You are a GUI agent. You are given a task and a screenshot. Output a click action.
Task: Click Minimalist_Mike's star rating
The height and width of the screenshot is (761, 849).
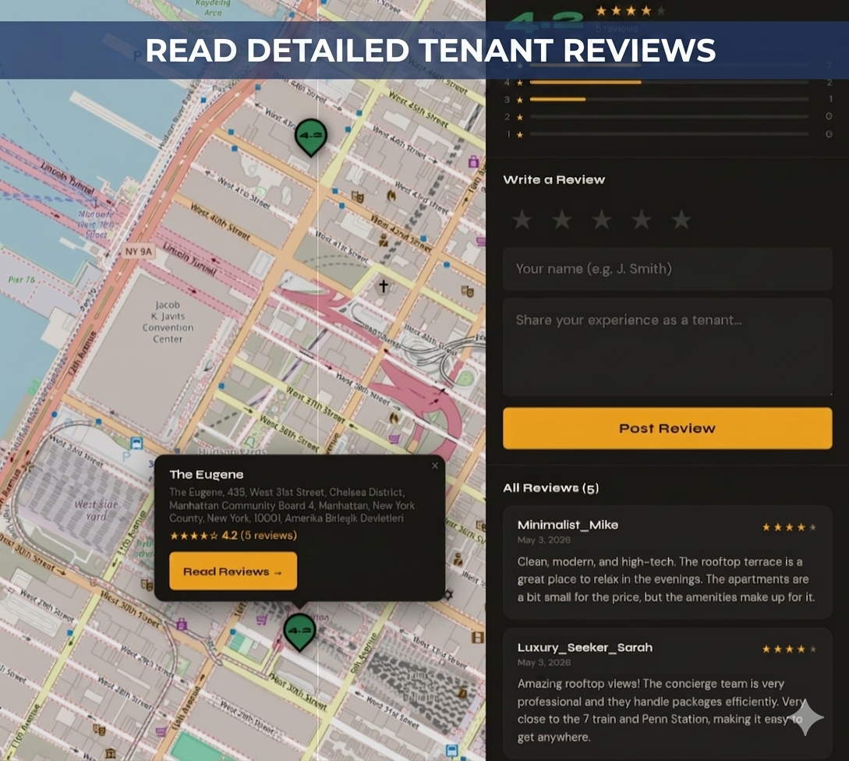(789, 527)
